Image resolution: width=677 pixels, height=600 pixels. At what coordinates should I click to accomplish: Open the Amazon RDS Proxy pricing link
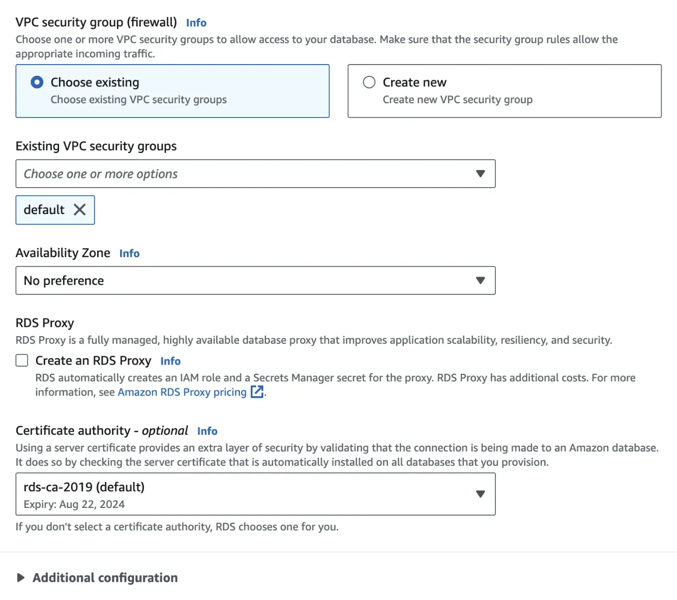[182, 392]
